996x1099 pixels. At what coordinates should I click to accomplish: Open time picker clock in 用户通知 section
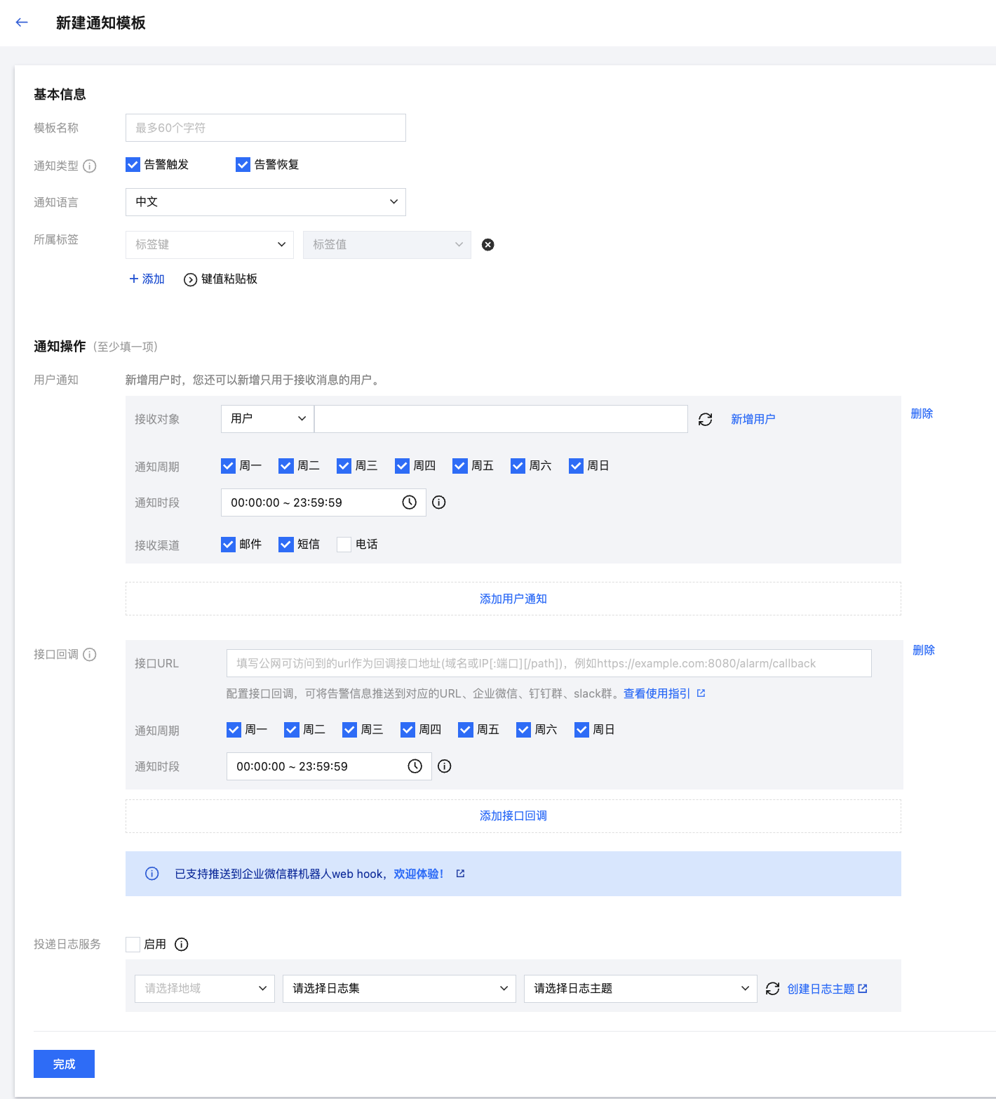click(x=410, y=502)
